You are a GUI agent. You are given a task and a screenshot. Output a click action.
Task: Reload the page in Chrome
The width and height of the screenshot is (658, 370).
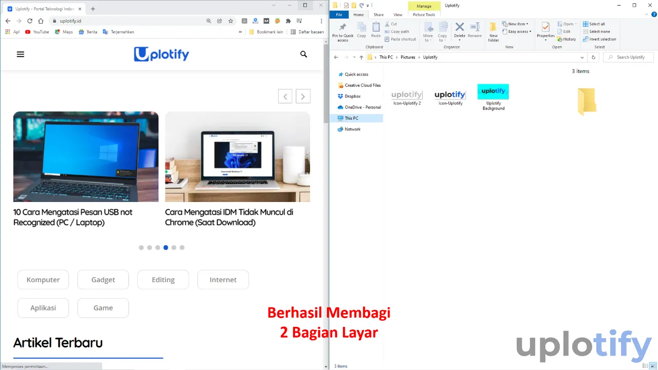click(29, 21)
